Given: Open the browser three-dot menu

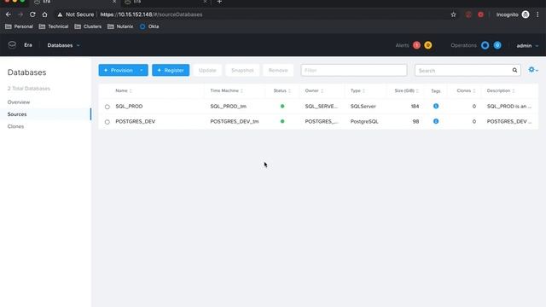Looking at the screenshot, I should (x=537, y=14).
